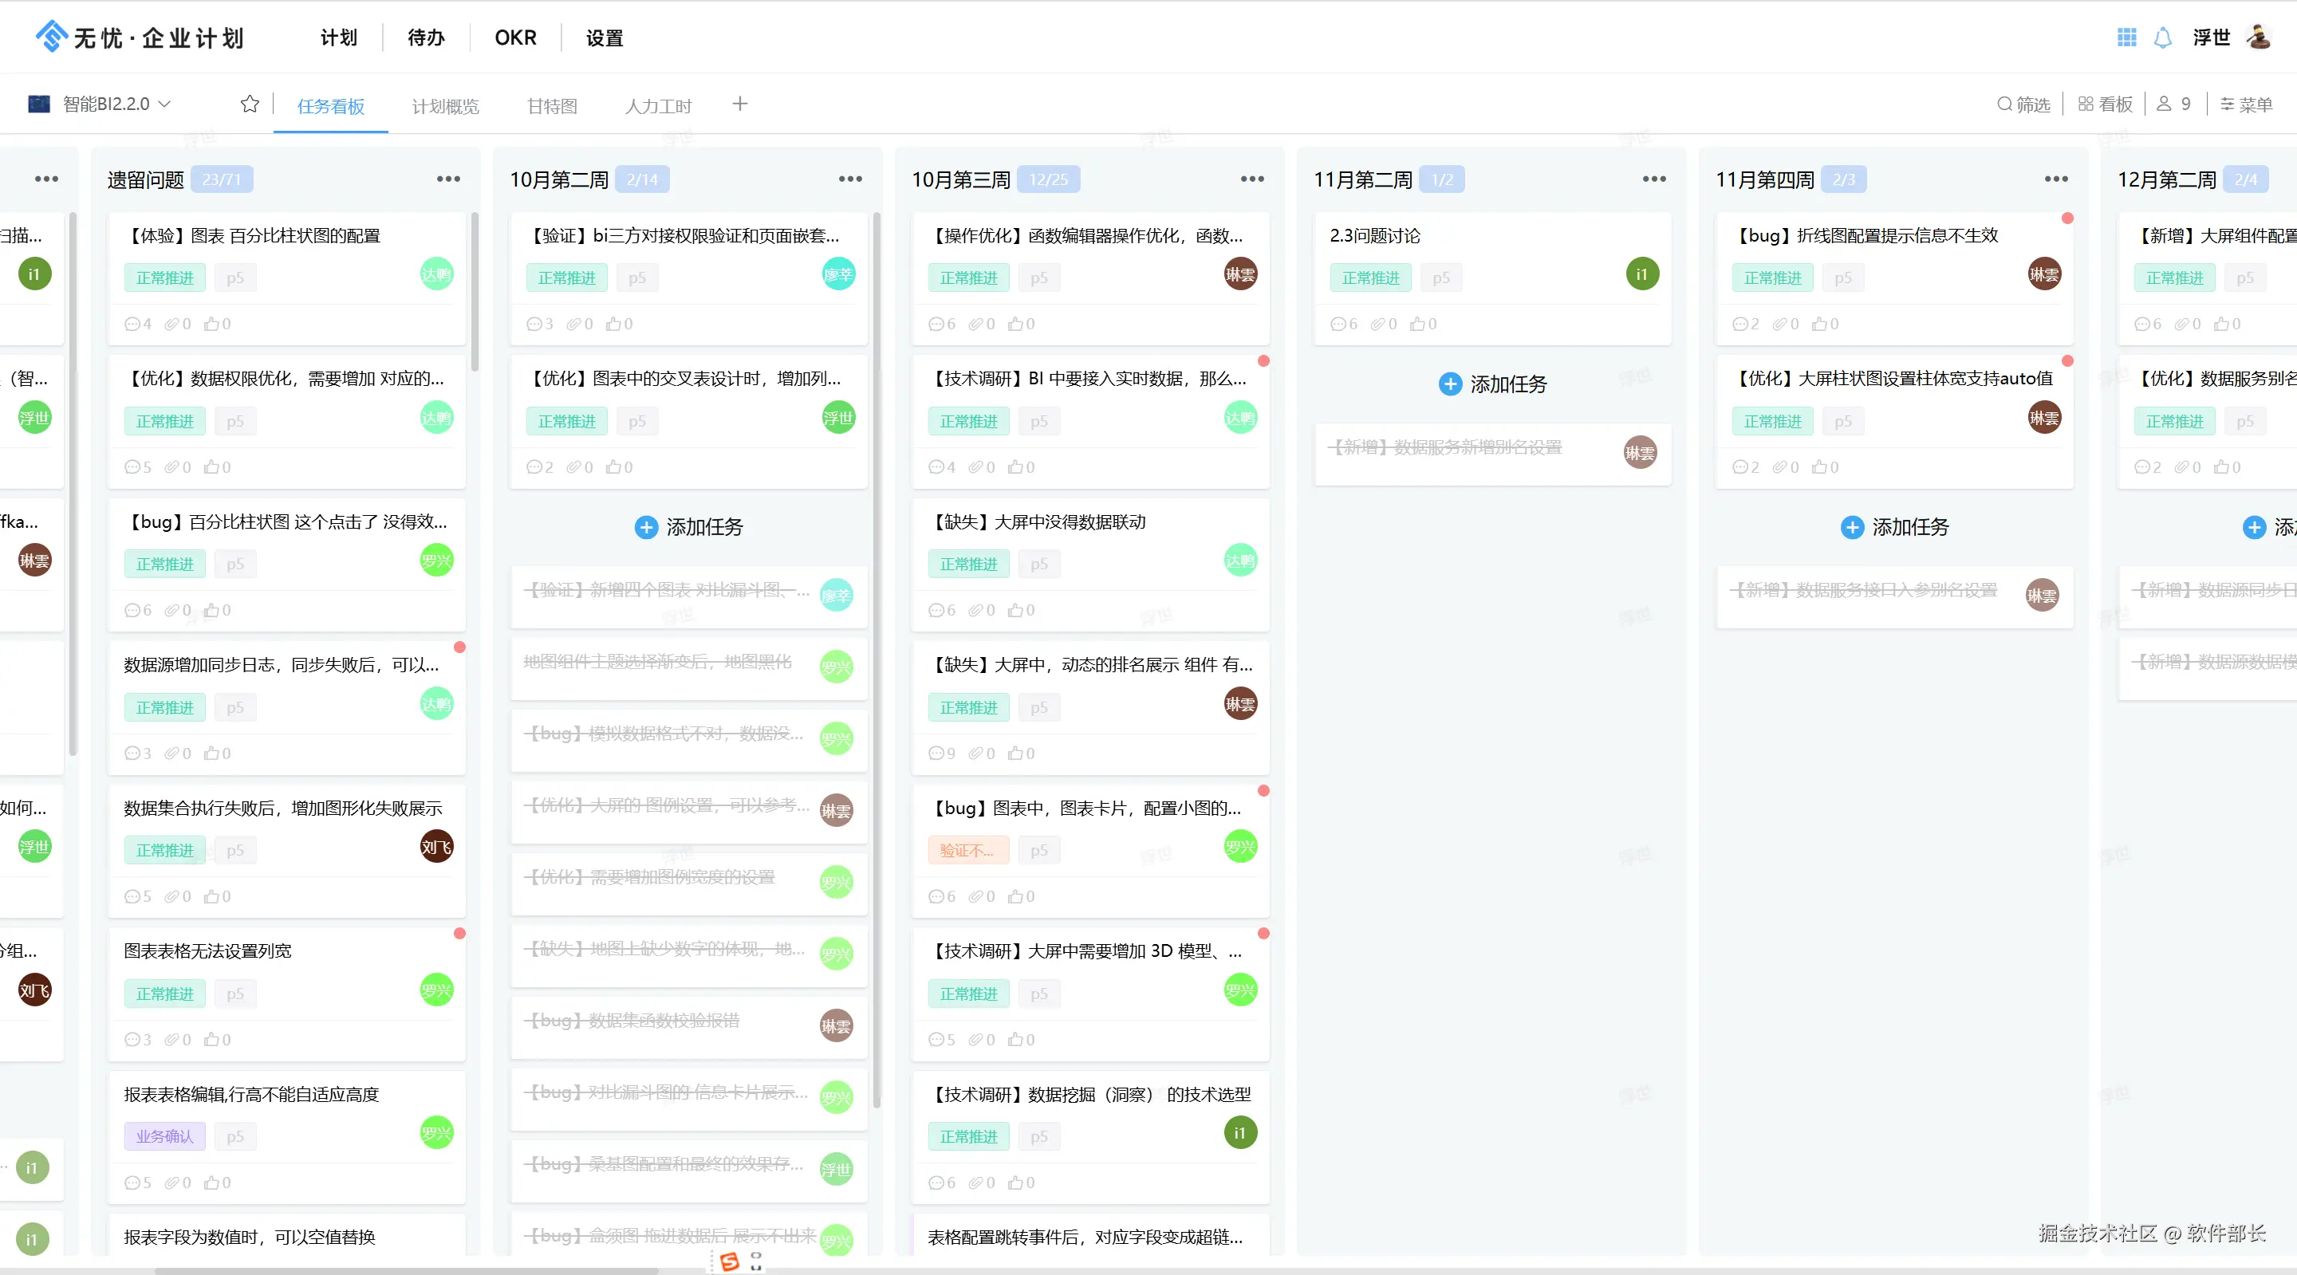The height and width of the screenshot is (1275, 2297).
Task: Switch to the 甘特图 tab
Action: click(x=552, y=106)
